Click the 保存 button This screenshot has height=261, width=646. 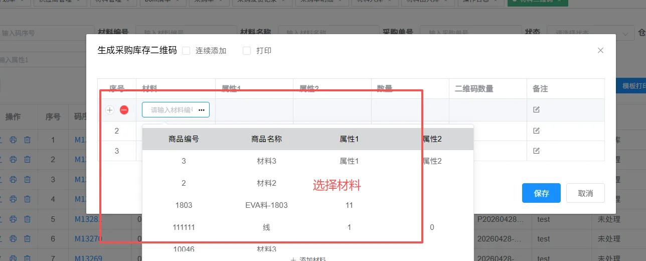pos(541,193)
